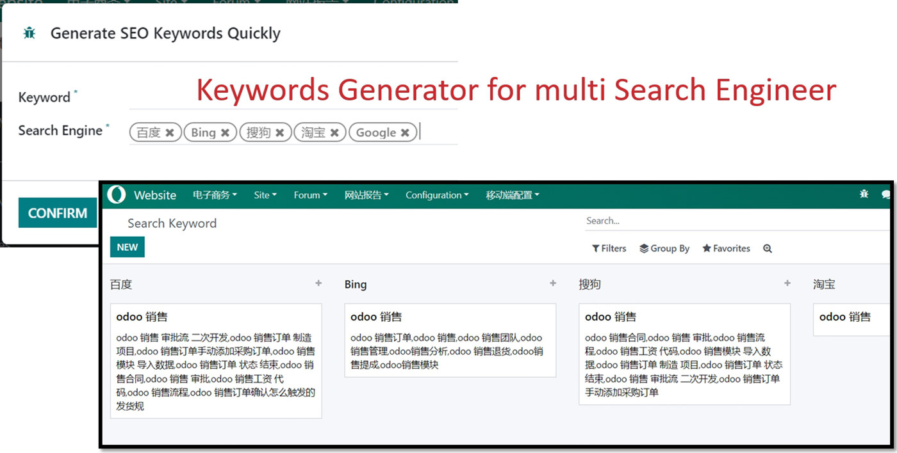897x453 pixels.
Task: Click the 百度 column header
Action: pyautogui.click(x=121, y=284)
